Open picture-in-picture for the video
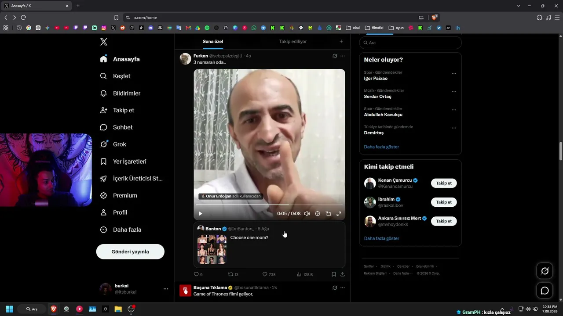Viewport: 563px width, 316px height. coord(328,214)
